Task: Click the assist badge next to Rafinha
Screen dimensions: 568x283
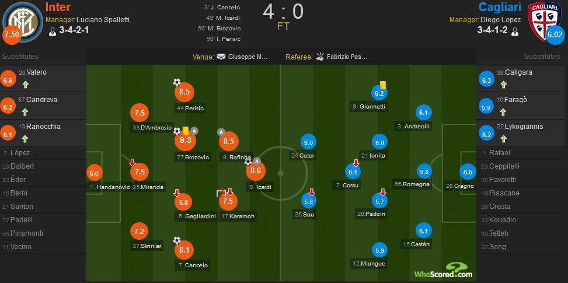Action: click(220, 132)
